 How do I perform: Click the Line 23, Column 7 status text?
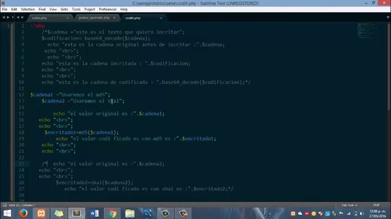tap(22, 205)
